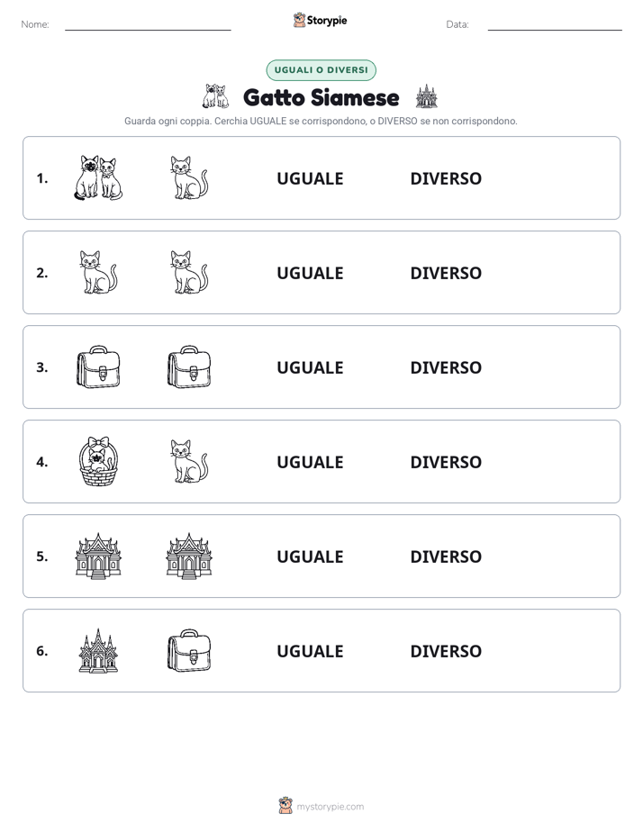643x832 pixels.
Task: Choose UGUALE for question 1
Action: (x=310, y=178)
